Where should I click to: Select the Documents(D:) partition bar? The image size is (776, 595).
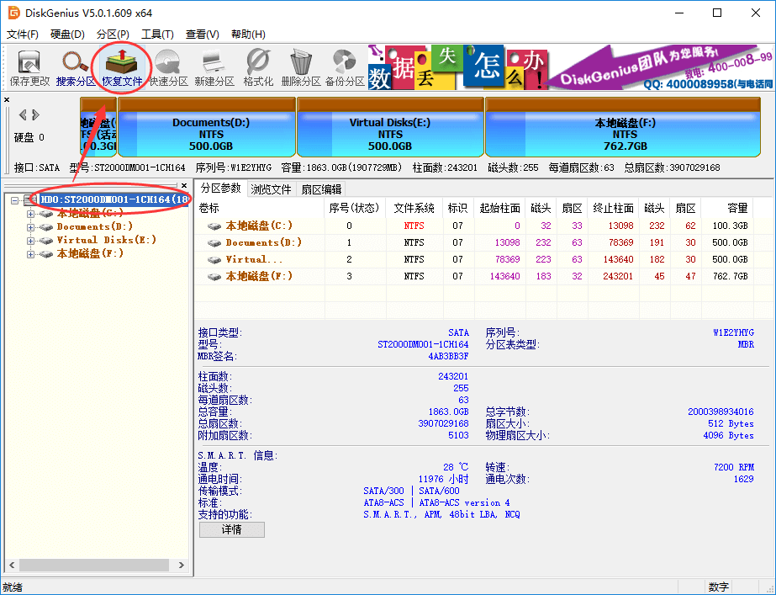coord(207,127)
